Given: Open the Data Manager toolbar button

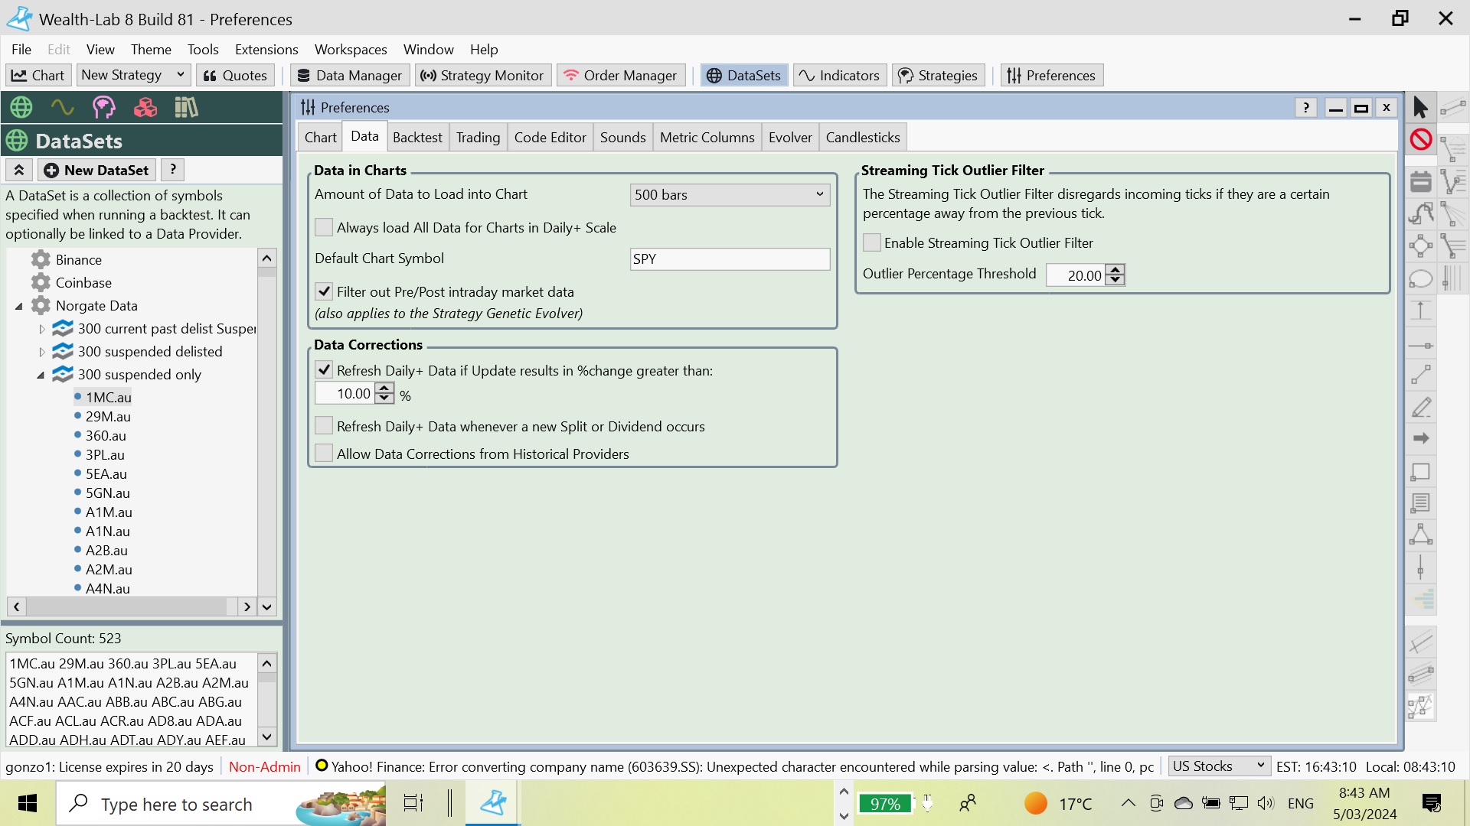Looking at the screenshot, I should pyautogui.click(x=349, y=75).
